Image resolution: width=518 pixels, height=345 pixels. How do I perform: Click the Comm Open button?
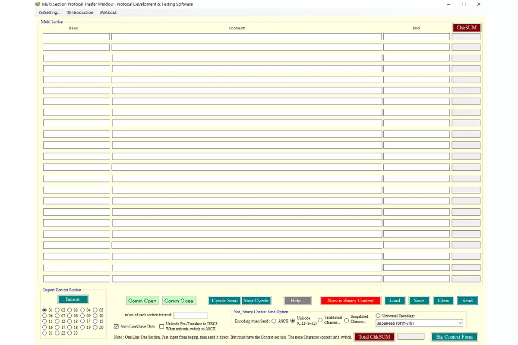pyautogui.click(x=142, y=301)
